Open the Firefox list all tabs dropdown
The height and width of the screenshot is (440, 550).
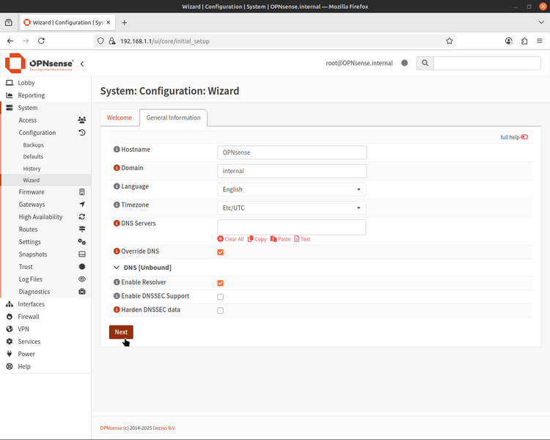(541, 23)
